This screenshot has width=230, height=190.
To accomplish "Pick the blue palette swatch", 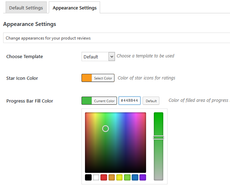I will (135, 177).
